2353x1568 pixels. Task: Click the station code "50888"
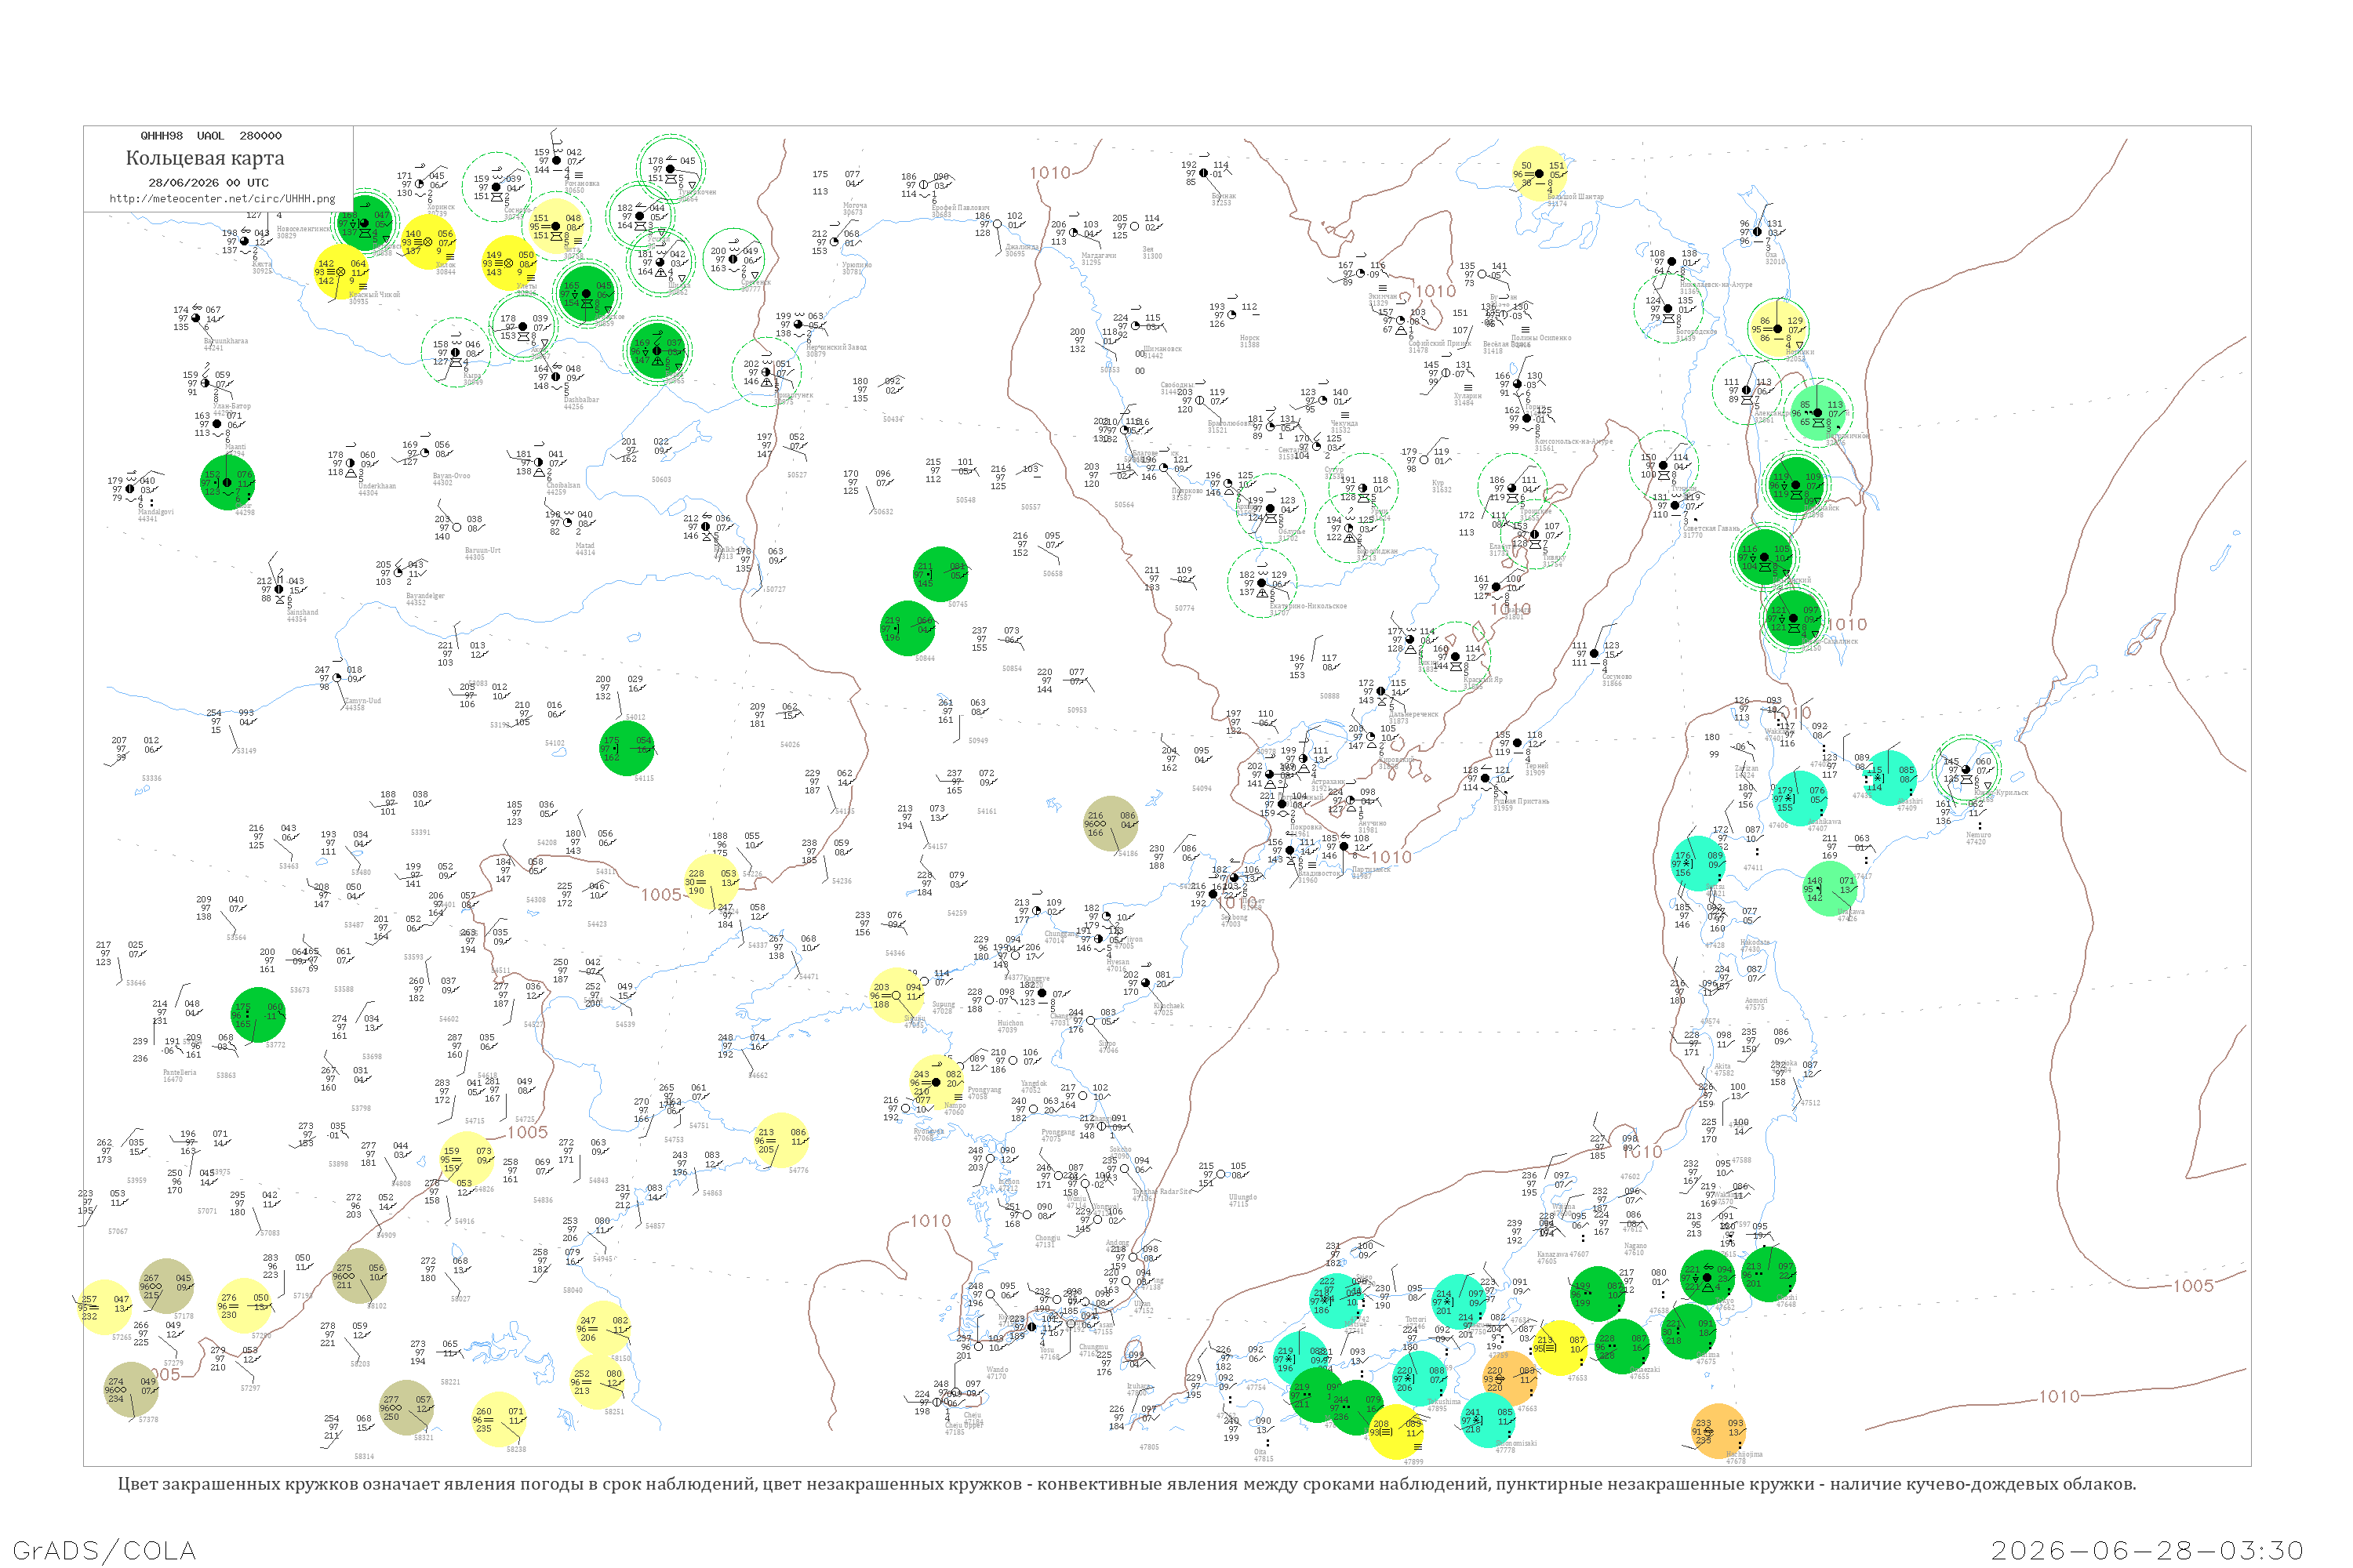click(x=1329, y=696)
